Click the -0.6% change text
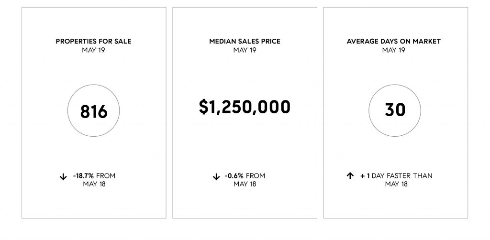The width and height of the screenshot is (490, 240). pyautogui.click(x=234, y=176)
